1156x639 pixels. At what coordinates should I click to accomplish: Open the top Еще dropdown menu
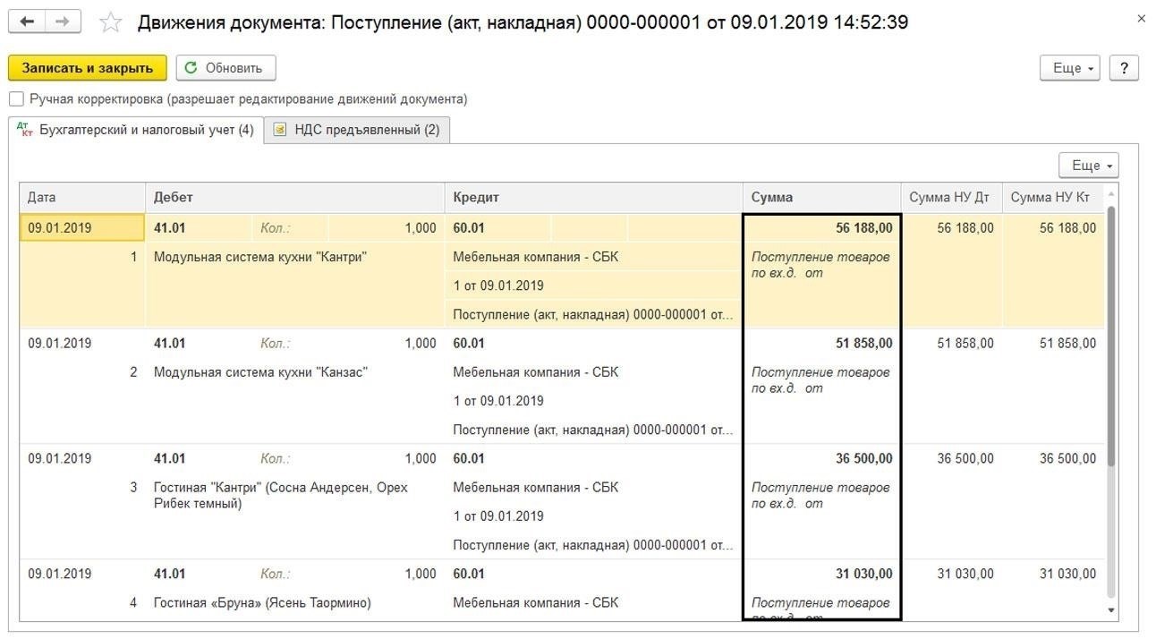click(x=1070, y=68)
